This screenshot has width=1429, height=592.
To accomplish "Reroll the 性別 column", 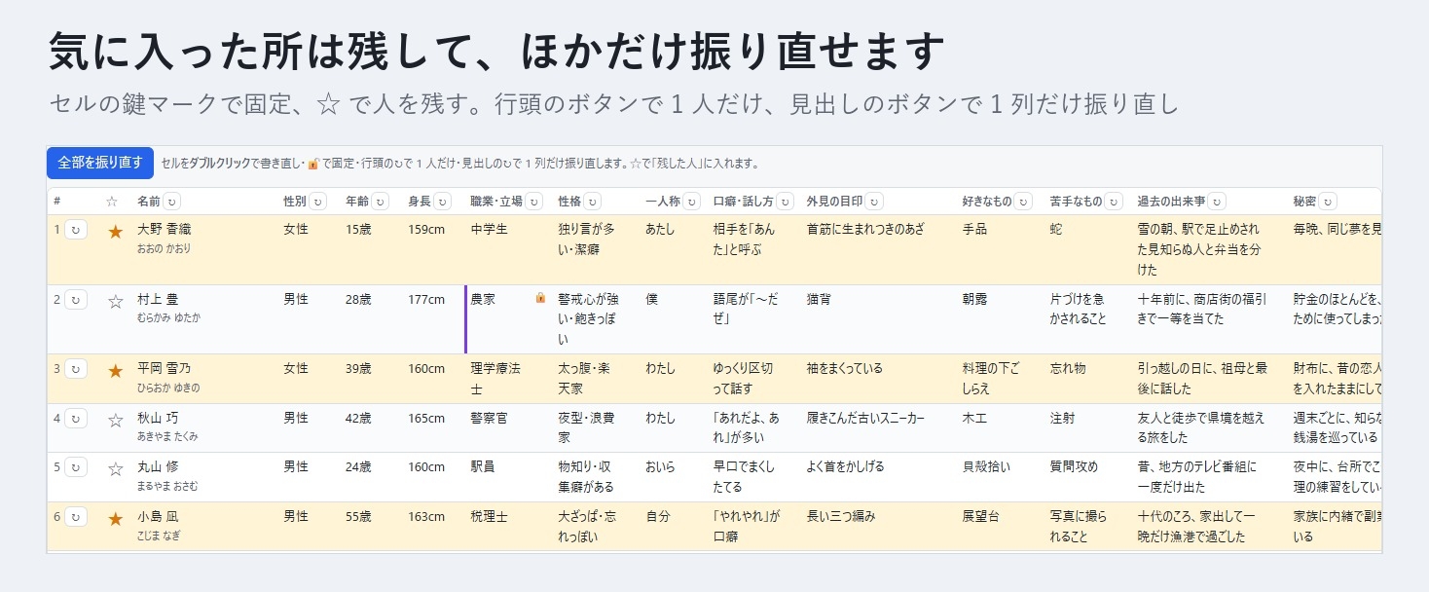I will coord(318,202).
